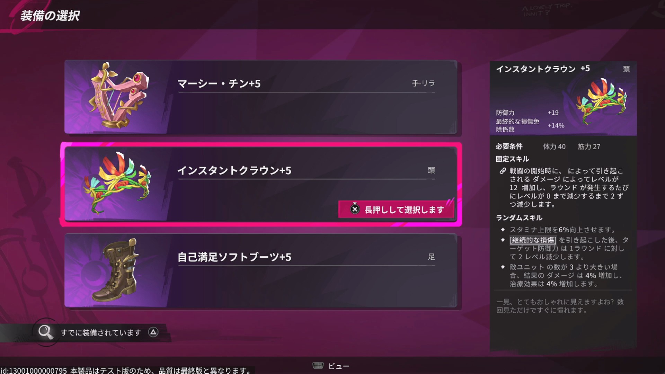The image size is (665, 374).
Task: Click the 手-リラ slot type label
Action: pyautogui.click(x=423, y=83)
